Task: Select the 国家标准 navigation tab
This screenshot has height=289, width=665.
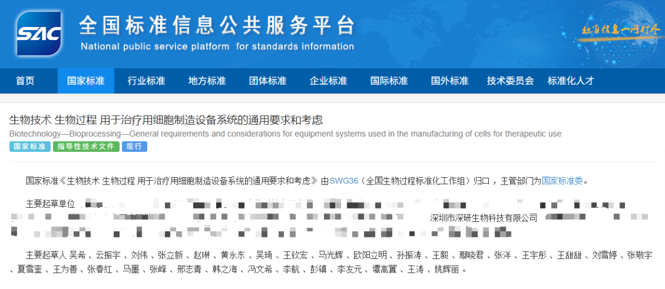Action: point(86,81)
